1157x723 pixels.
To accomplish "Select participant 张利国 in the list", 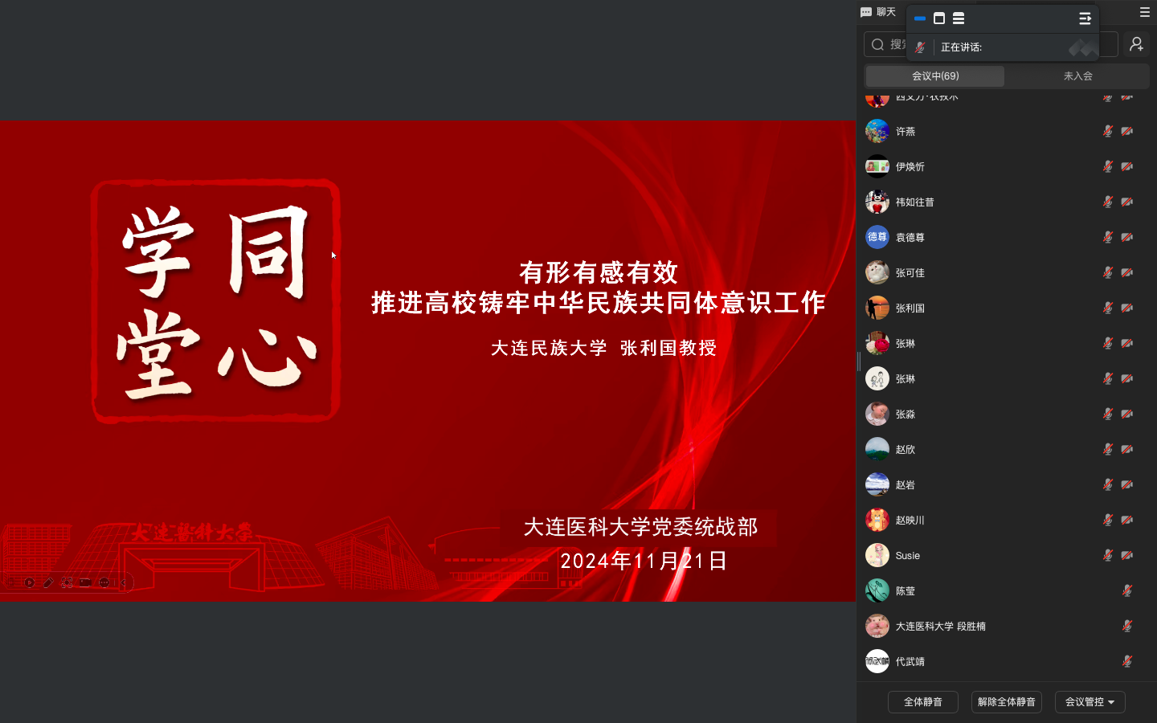I will pos(1006,308).
